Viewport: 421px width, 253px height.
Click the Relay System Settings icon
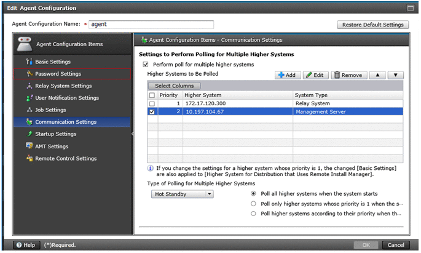click(29, 86)
